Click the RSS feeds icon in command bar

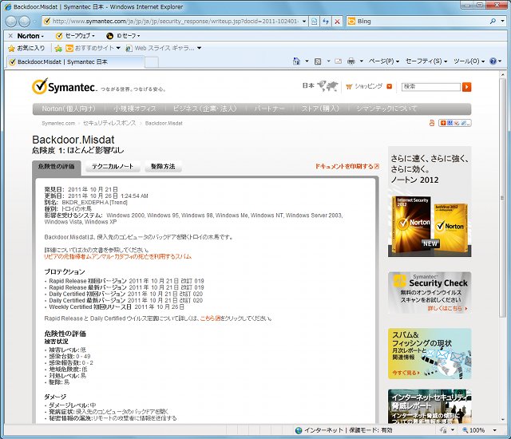pyautogui.click(x=318, y=61)
